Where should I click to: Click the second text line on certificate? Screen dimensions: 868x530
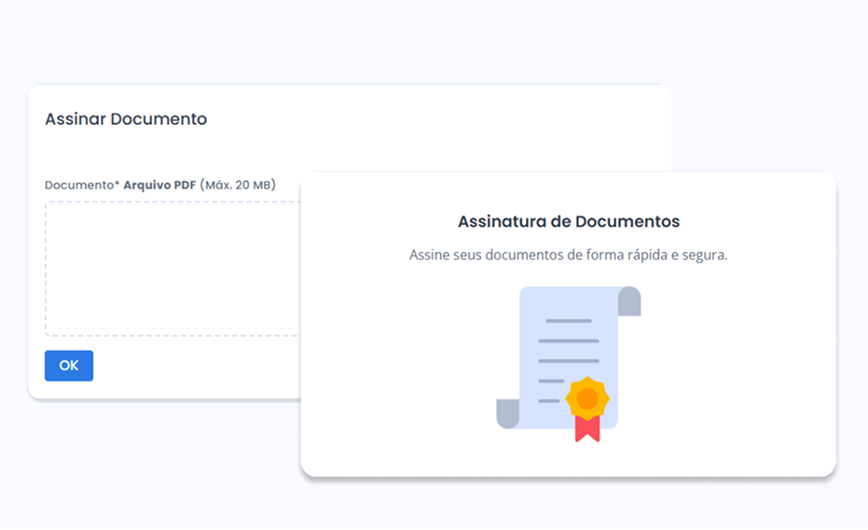[x=569, y=341]
